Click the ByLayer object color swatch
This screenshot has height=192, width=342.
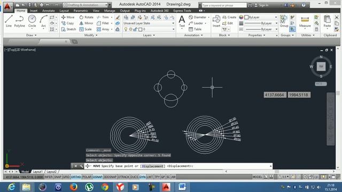tap(246, 17)
